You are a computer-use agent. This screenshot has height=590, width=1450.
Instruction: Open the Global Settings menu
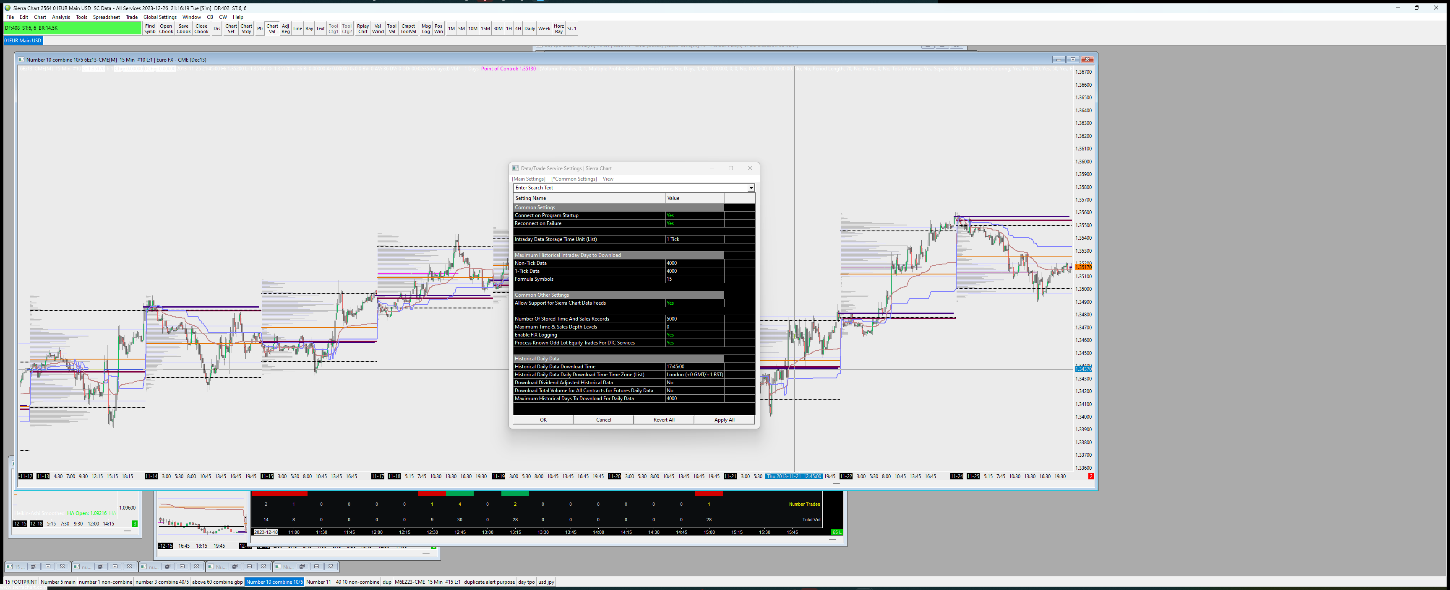click(160, 17)
